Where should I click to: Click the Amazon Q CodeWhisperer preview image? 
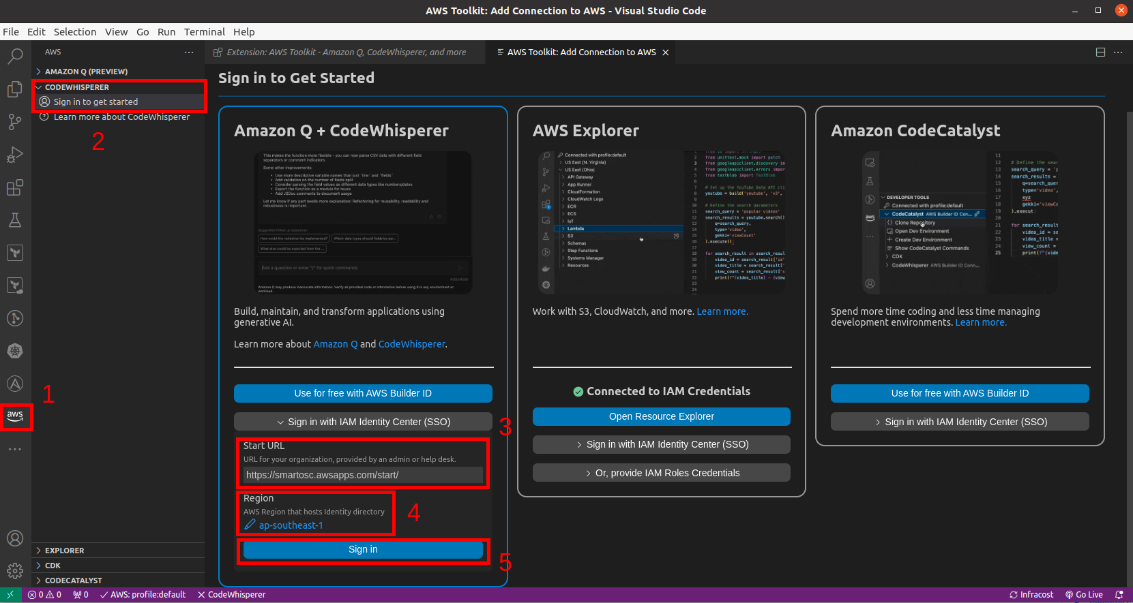coord(363,223)
